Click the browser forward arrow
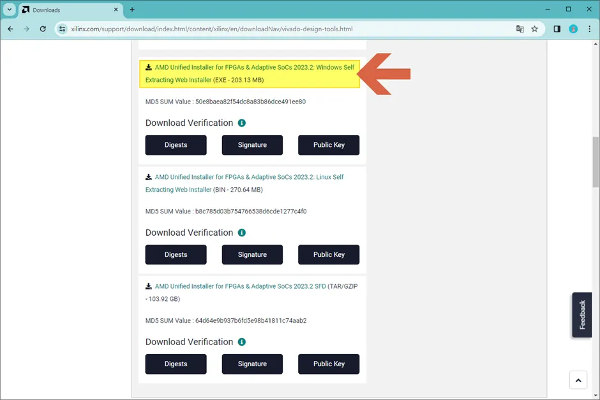The width and height of the screenshot is (600, 400). (26, 29)
